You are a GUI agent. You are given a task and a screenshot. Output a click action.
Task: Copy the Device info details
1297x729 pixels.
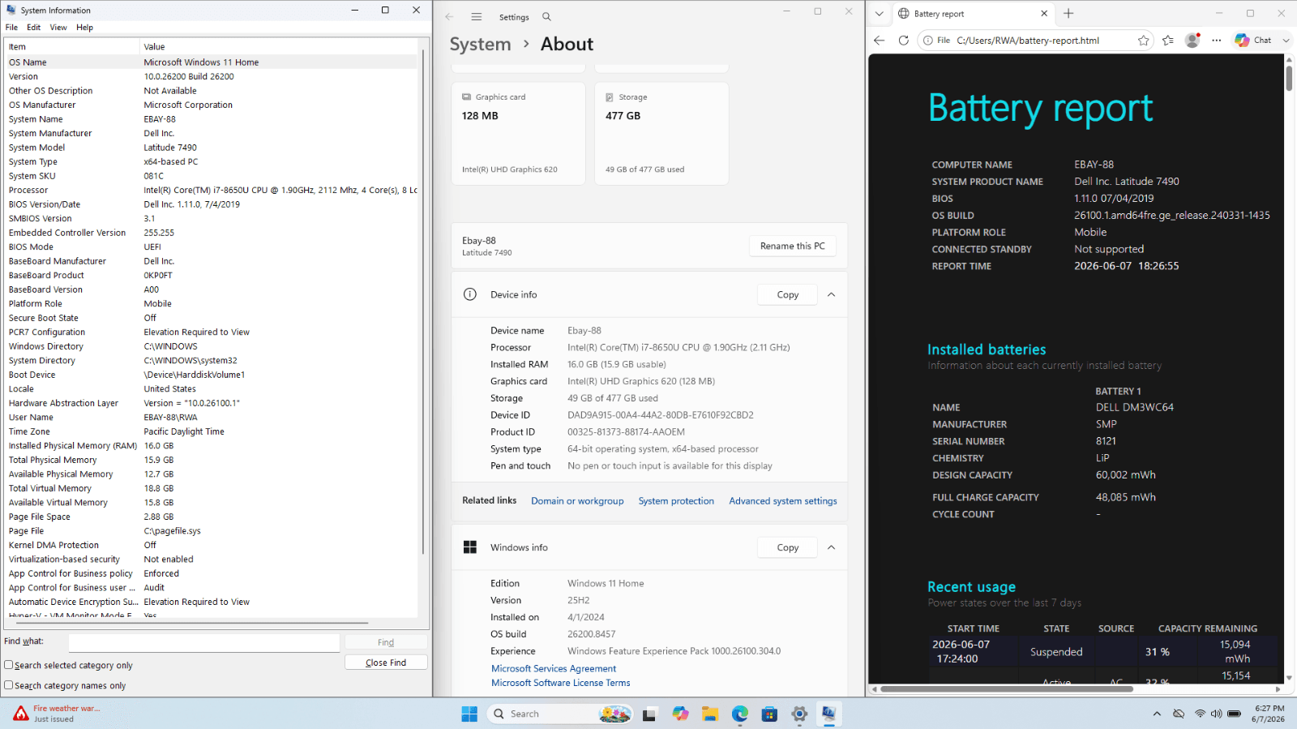[x=787, y=294]
